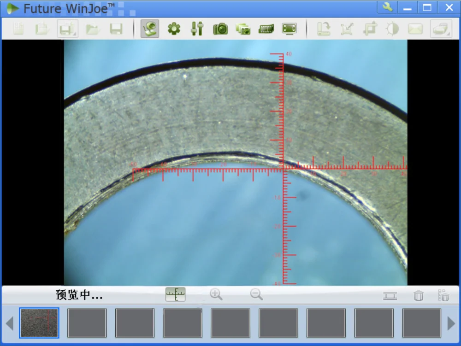Click the greyed save-as disk icon
461x346 pixels.
coord(68,29)
